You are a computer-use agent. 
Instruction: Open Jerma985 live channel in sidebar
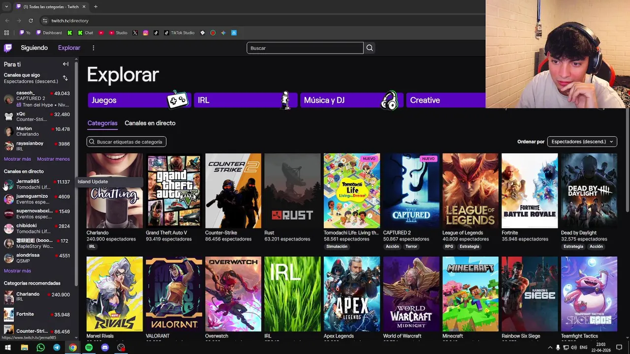(x=37, y=184)
